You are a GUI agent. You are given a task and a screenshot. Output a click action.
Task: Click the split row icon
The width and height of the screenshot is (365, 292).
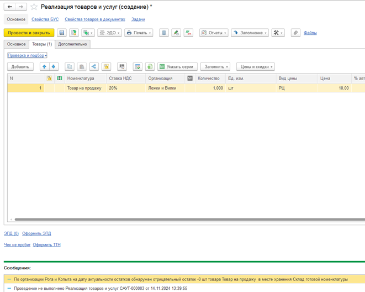point(94,67)
